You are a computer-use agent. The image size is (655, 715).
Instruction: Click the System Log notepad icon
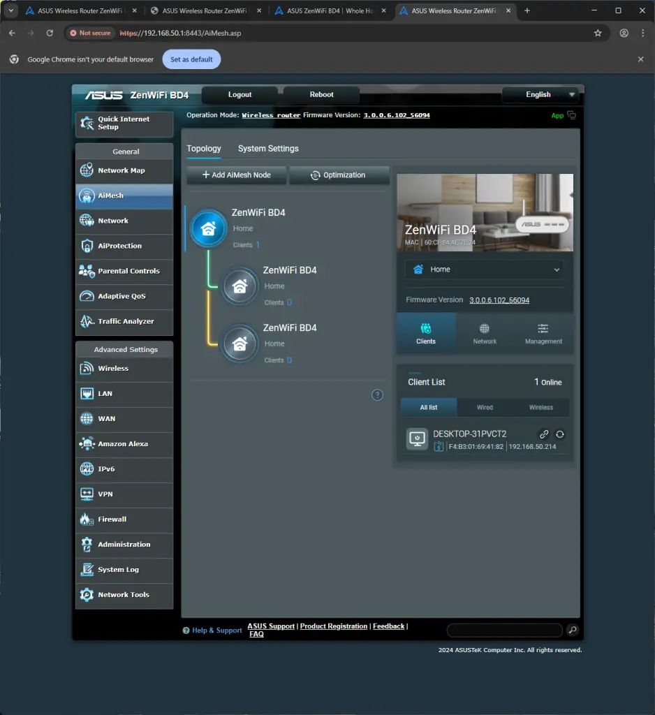pos(87,570)
